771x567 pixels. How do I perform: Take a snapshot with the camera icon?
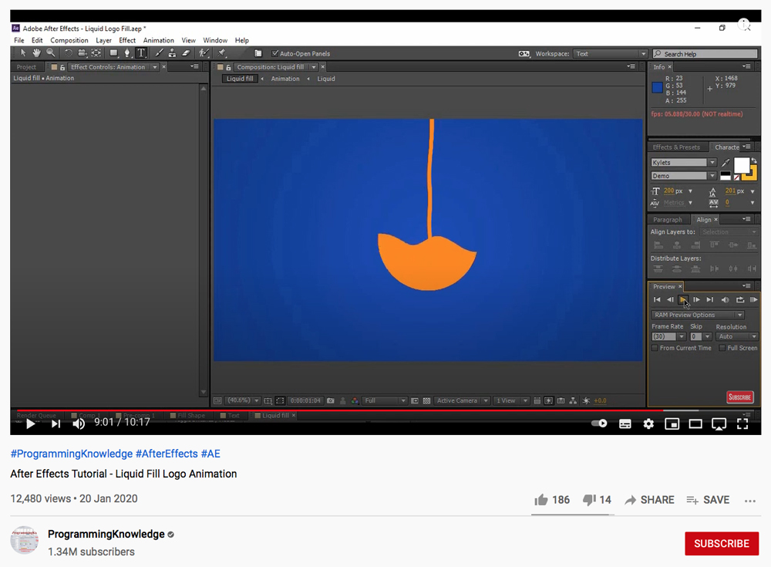click(331, 400)
